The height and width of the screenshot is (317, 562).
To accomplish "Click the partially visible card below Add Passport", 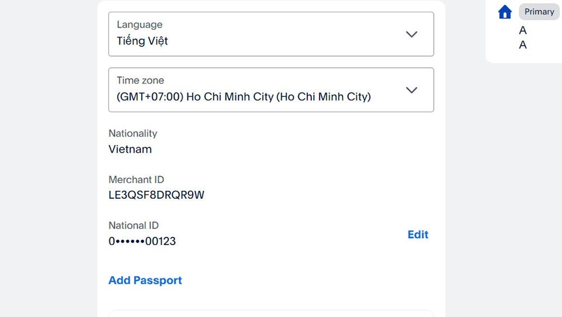I will click(x=270, y=313).
